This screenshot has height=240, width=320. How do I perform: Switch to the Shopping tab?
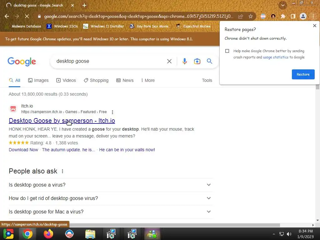pos(96,80)
